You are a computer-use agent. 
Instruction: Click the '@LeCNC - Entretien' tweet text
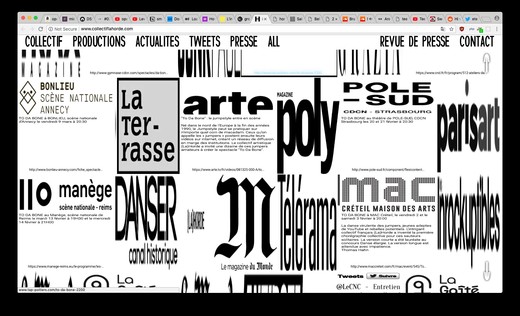[x=368, y=287]
